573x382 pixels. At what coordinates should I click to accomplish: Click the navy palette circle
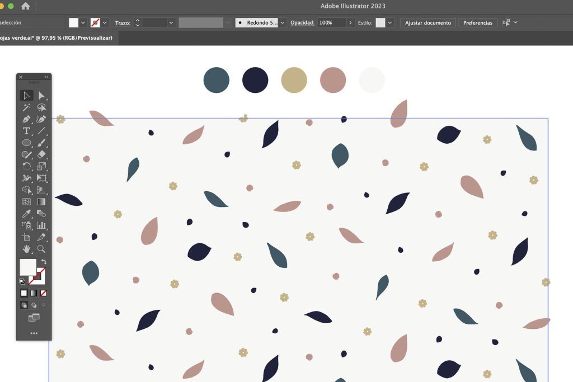(x=255, y=80)
